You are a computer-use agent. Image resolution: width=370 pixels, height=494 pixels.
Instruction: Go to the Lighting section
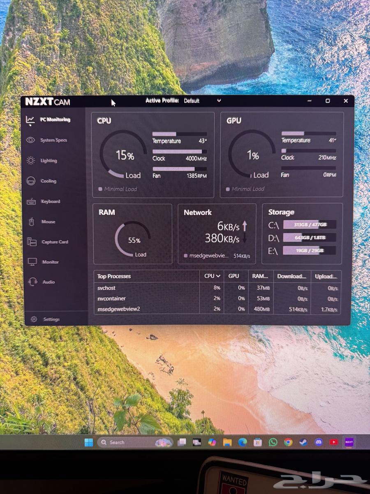click(x=42, y=161)
